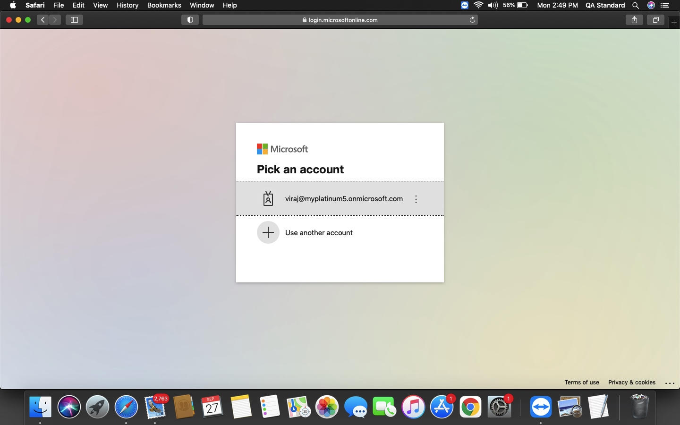Open TextEdit from the Dock
This screenshot has width=680, height=425.
tap(598, 407)
